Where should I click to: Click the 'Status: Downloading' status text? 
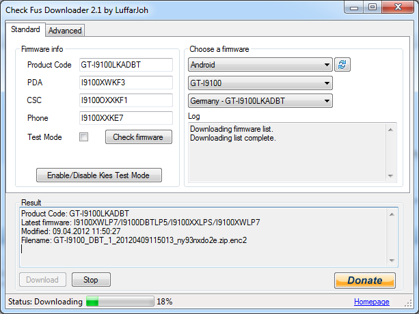(x=45, y=302)
